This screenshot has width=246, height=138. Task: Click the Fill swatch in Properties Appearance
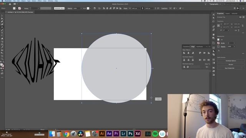[x=218, y=39]
